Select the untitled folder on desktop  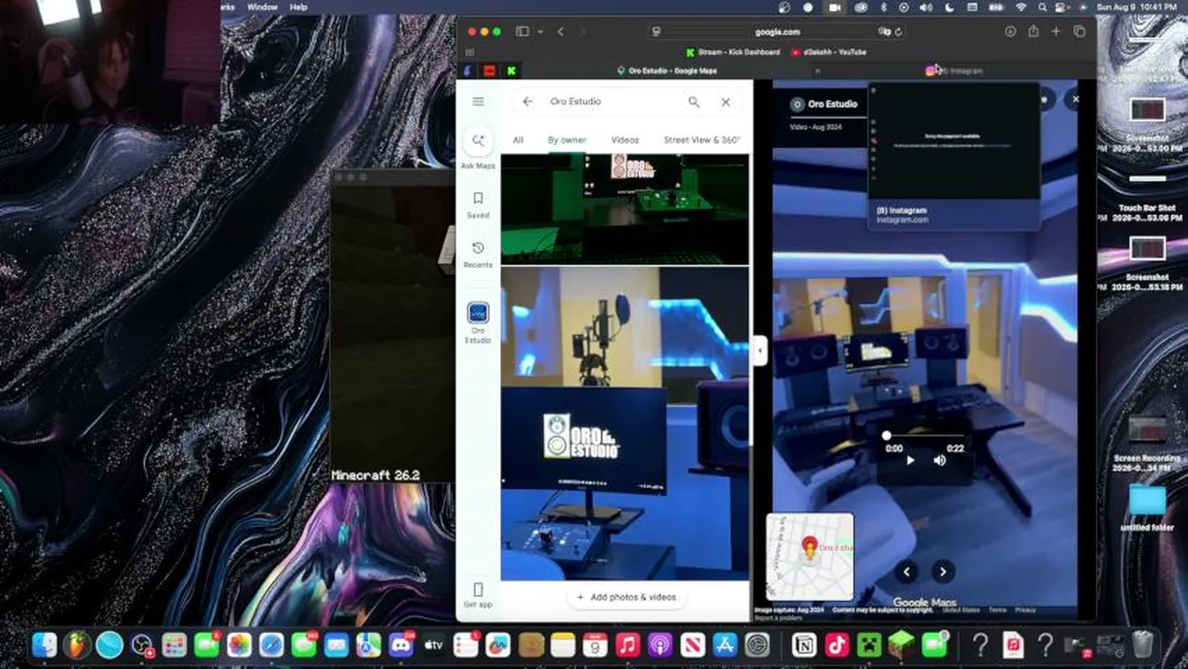(1147, 507)
